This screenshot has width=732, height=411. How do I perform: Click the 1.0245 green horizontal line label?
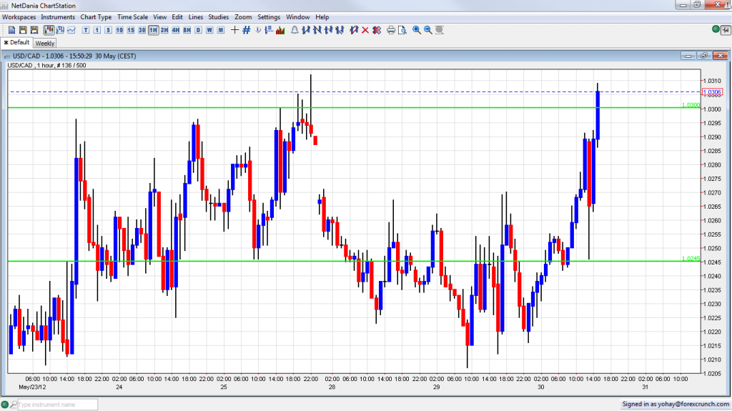(x=691, y=259)
